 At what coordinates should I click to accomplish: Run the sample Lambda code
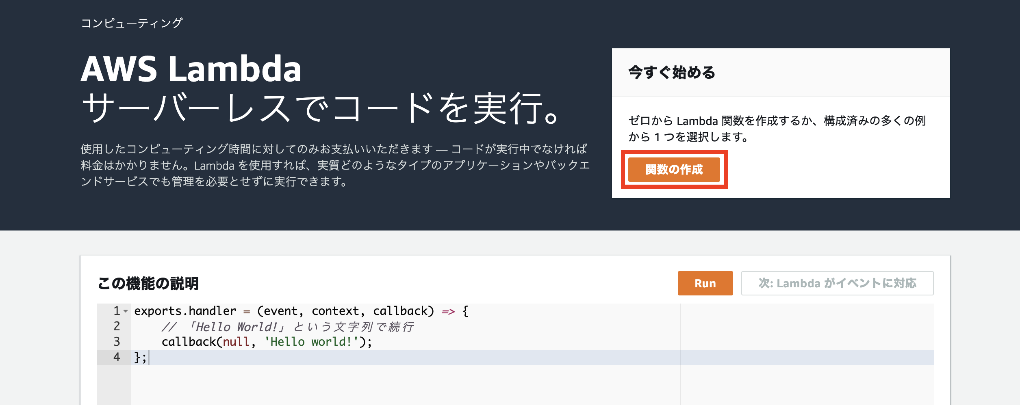click(x=705, y=283)
